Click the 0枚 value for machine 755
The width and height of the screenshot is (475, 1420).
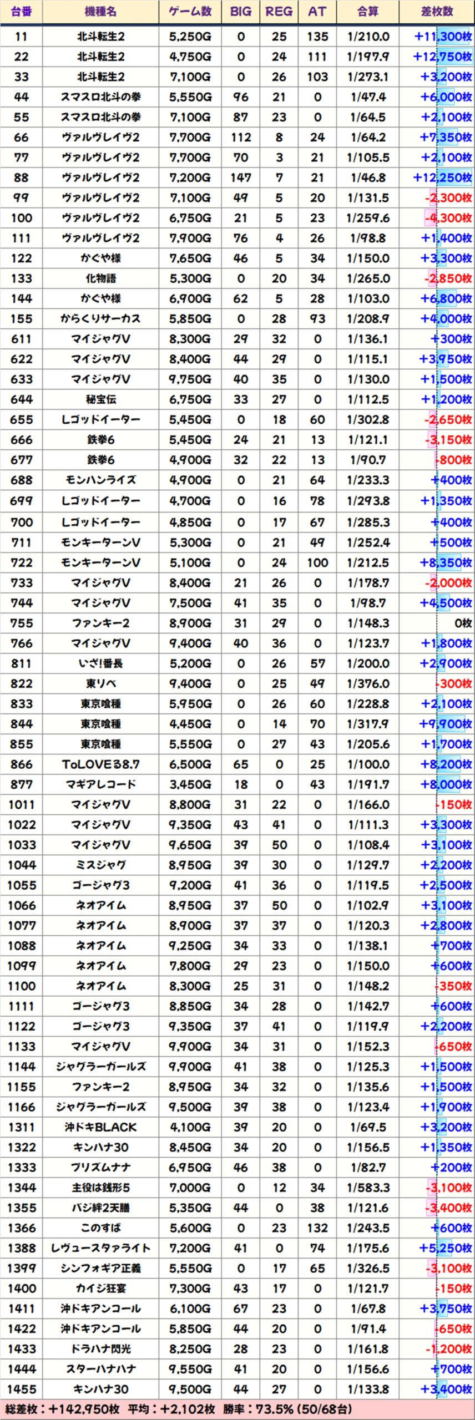point(463,623)
